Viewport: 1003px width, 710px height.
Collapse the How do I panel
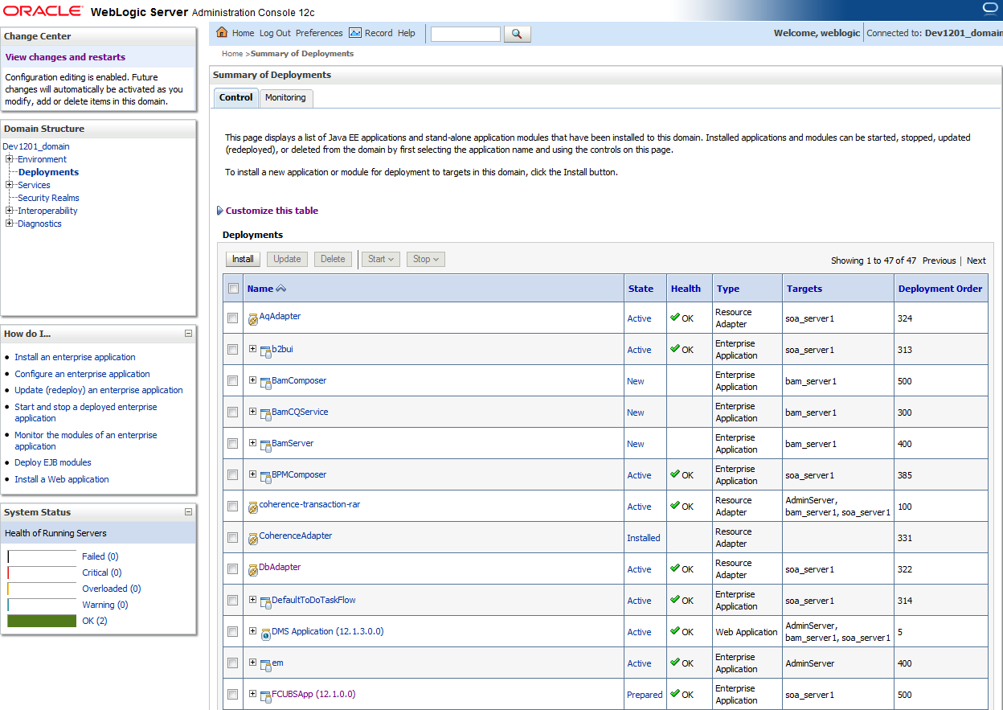[188, 333]
